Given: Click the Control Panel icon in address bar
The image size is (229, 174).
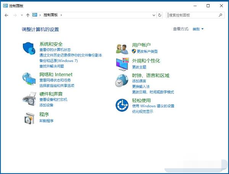Looking at the screenshot, I should tap(35, 15).
